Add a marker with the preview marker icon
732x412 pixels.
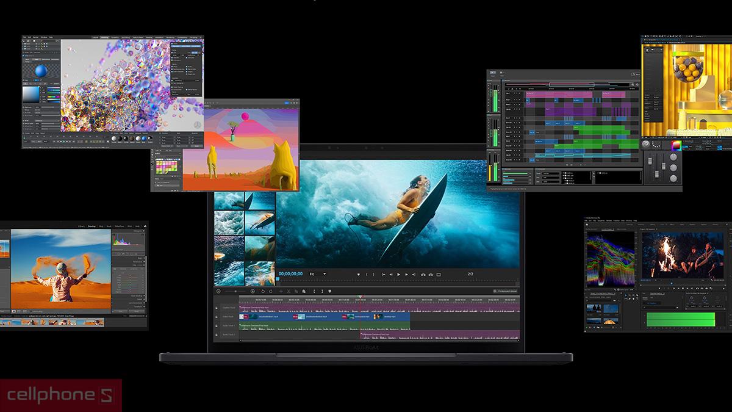359,274
